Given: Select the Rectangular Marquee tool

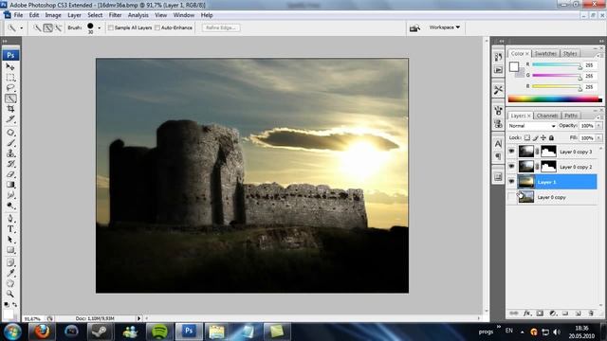Looking at the screenshot, I should pos(10,78).
